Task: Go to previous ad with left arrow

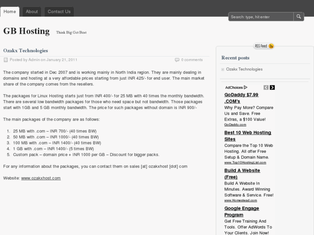Action: coord(266,88)
